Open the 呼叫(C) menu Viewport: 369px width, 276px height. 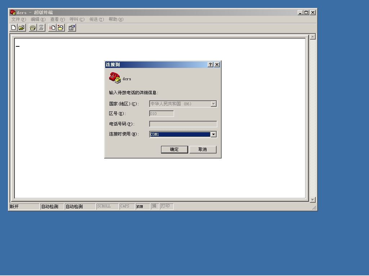pos(77,19)
